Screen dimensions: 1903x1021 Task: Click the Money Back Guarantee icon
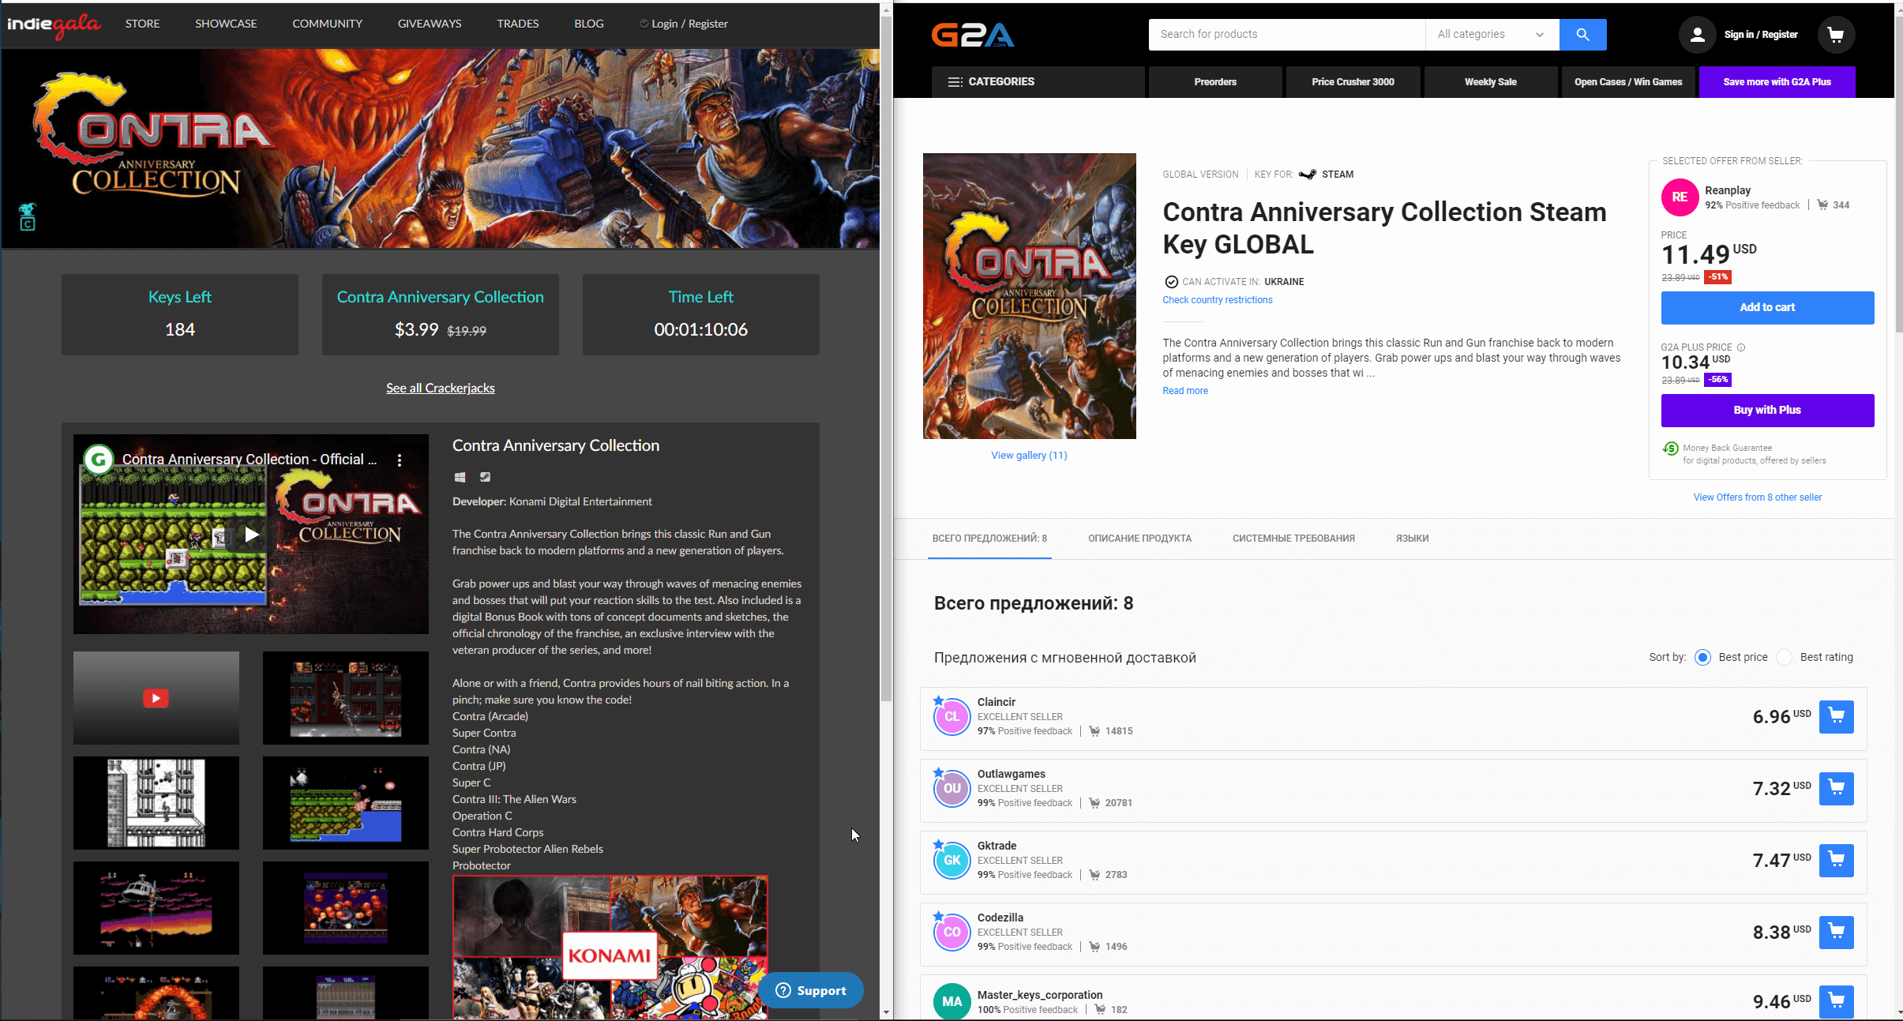click(1670, 449)
